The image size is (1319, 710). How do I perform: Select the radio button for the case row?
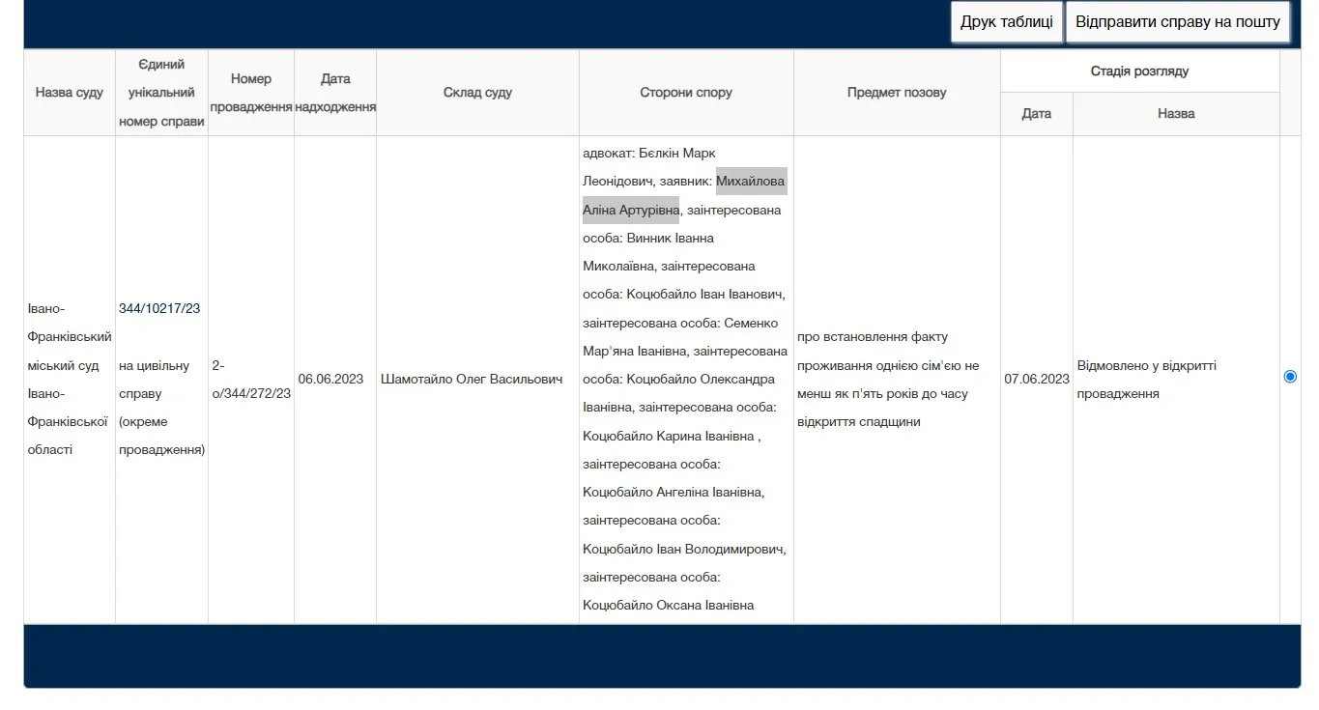(x=1289, y=377)
